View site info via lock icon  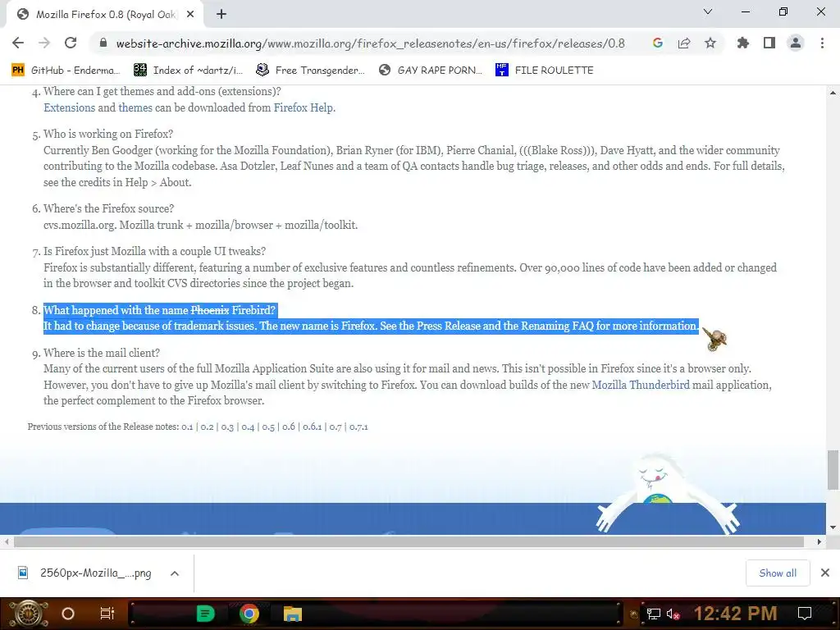(104, 43)
